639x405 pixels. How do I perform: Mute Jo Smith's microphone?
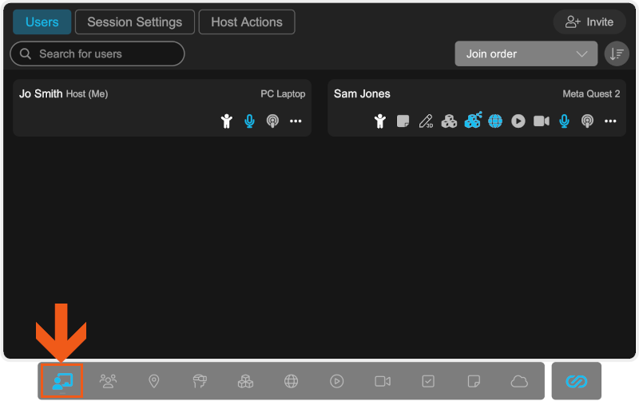[x=249, y=121]
